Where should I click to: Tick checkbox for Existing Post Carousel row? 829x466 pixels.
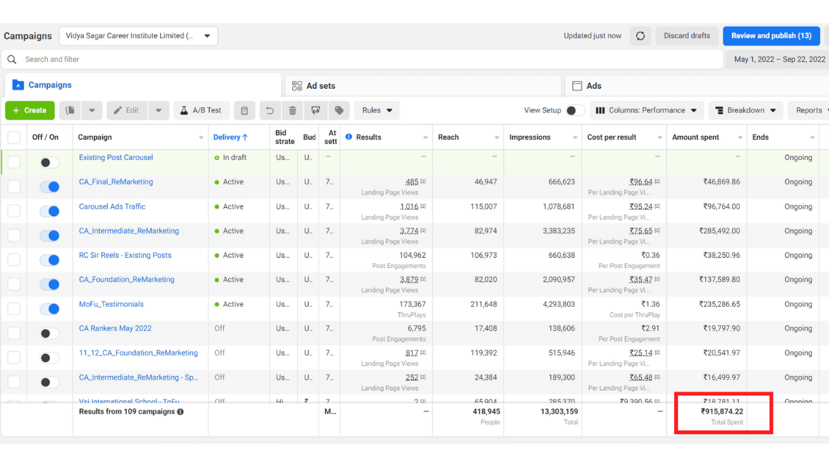click(14, 162)
